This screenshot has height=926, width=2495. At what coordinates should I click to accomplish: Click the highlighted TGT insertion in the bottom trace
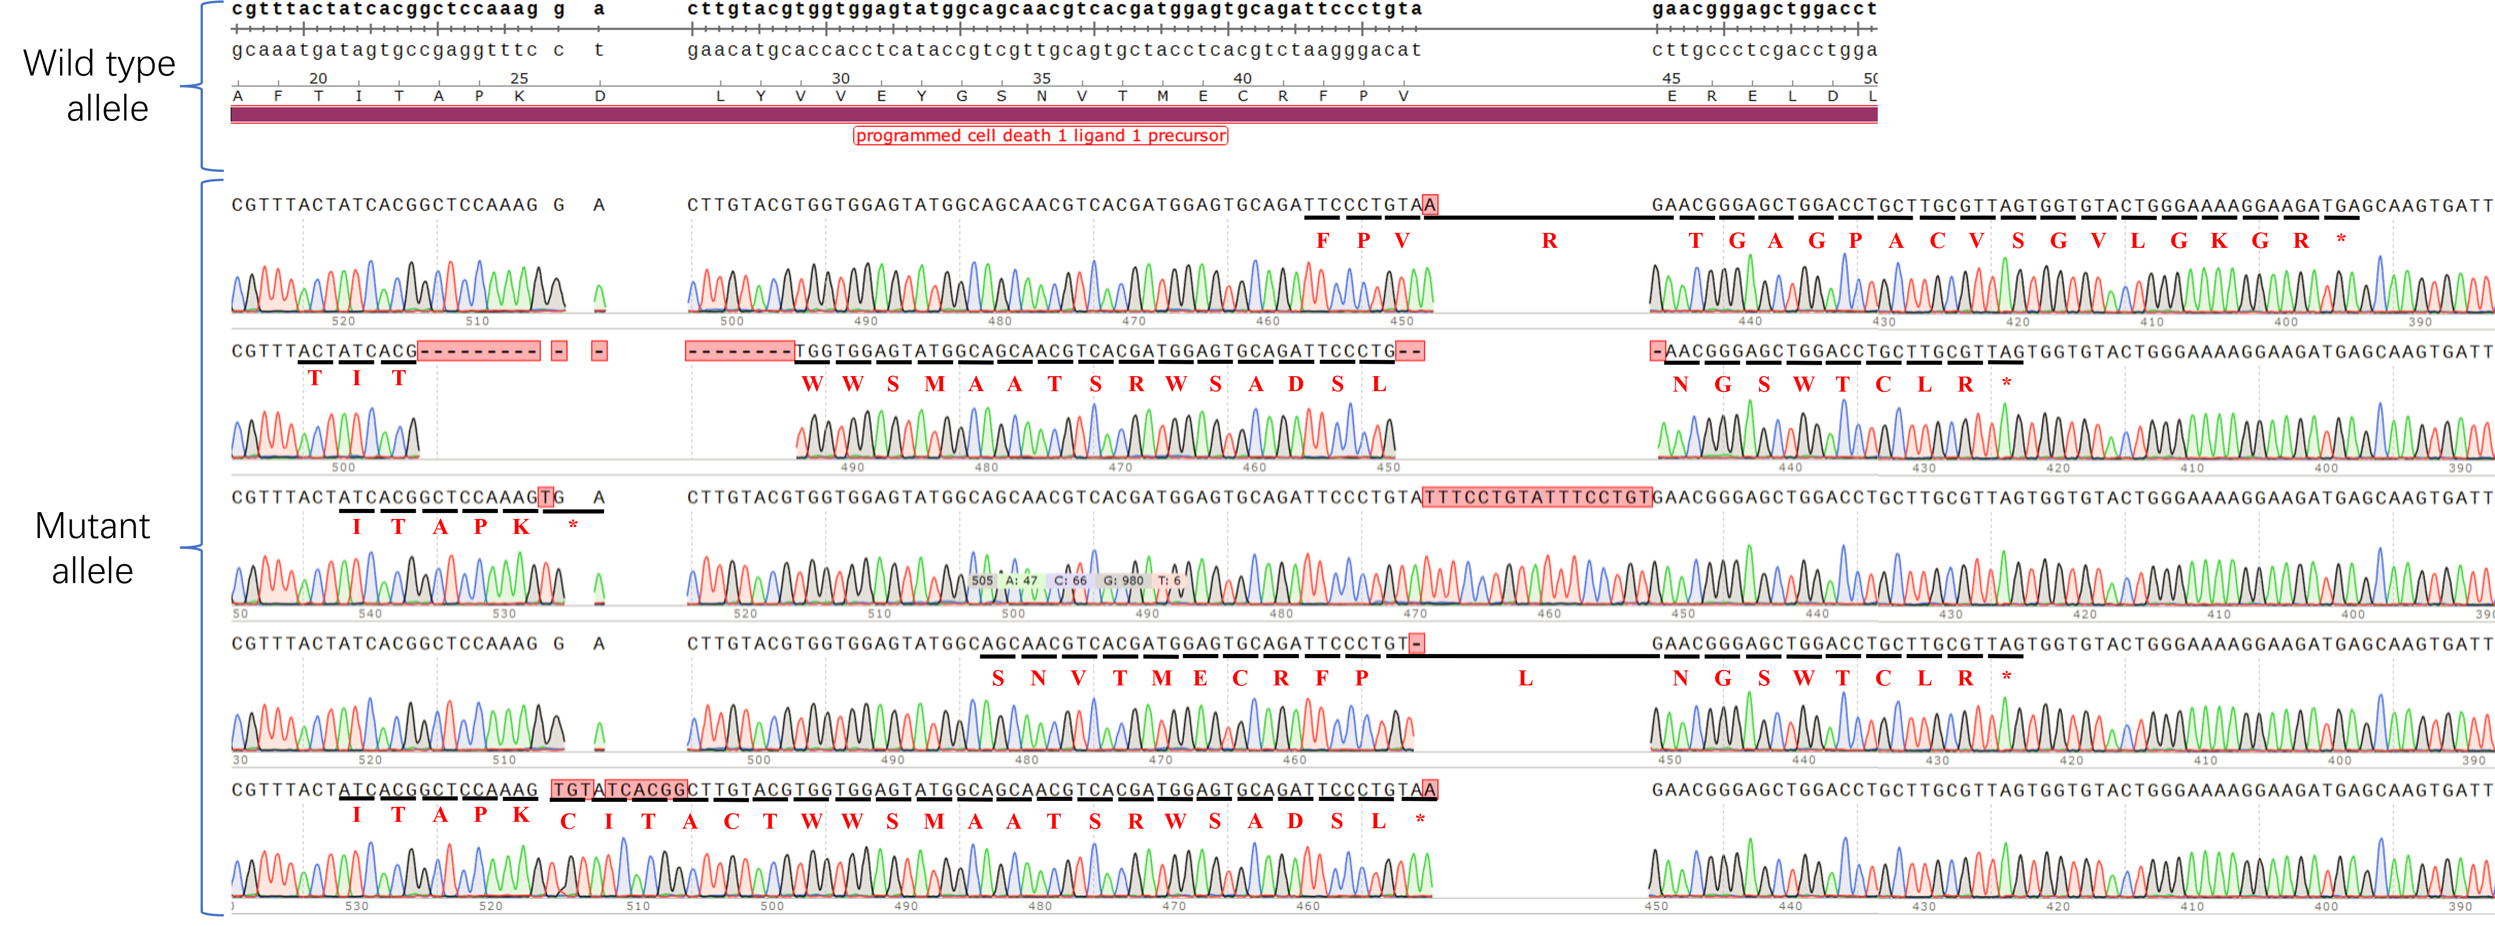click(x=571, y=790)
